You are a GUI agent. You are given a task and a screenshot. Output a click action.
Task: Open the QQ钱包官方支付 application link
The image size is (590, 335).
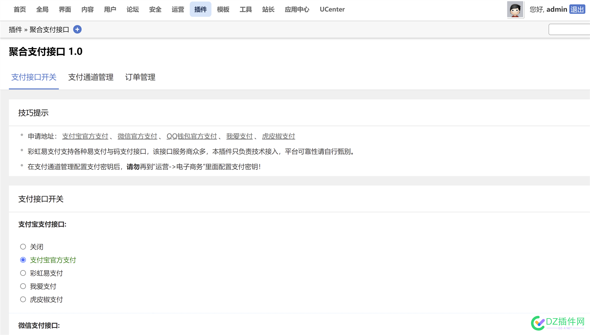point(192,136)
